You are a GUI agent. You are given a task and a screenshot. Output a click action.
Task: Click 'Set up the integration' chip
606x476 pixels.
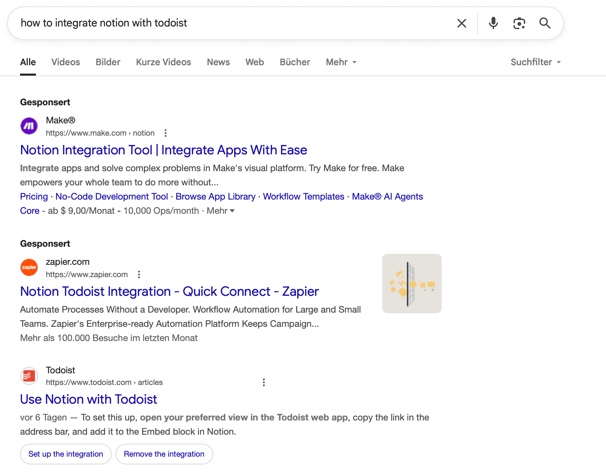[x=66, y=454]
